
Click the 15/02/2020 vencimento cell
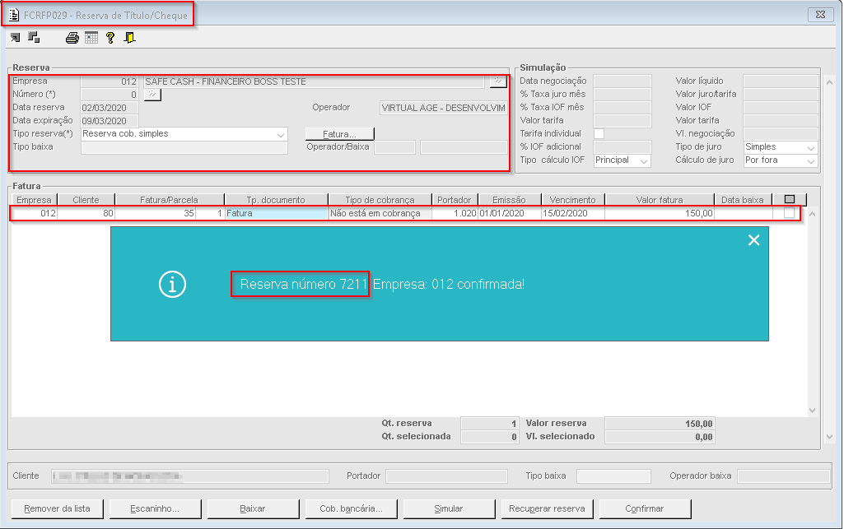coord(573,213)
